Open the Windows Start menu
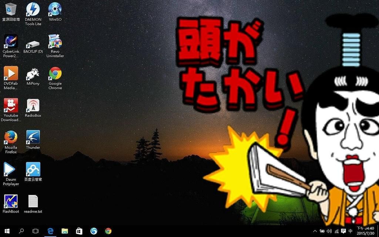The image size is (379, 237). tap(7, 231)
